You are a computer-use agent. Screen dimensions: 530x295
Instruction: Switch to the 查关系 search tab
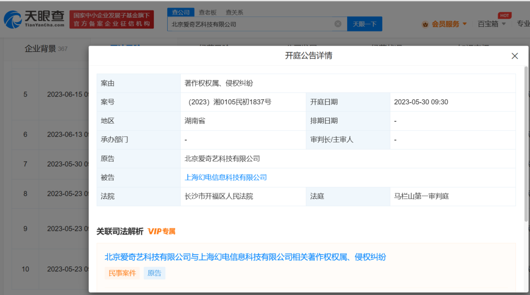[x=234, y=13]
